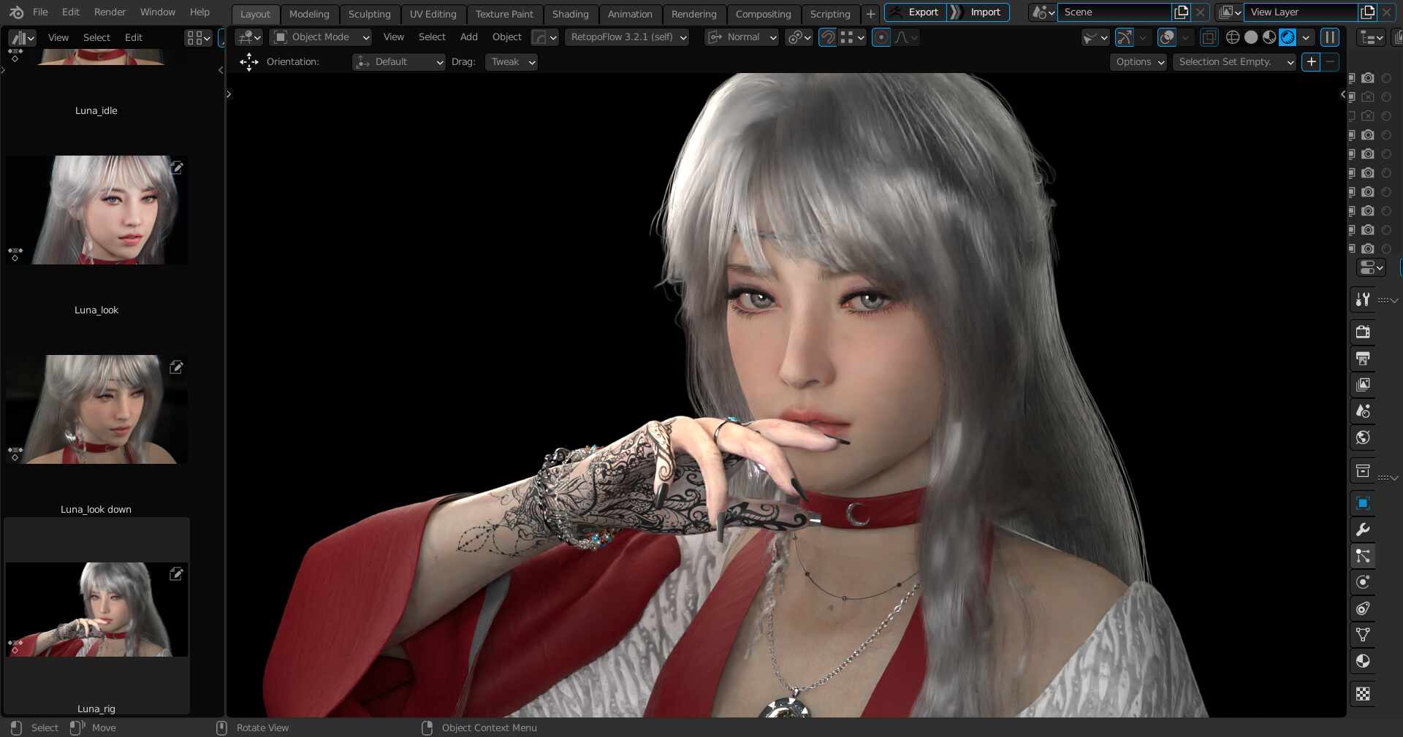
Task: Switch to the Shading workspace tab
Action: pos(570,14)
